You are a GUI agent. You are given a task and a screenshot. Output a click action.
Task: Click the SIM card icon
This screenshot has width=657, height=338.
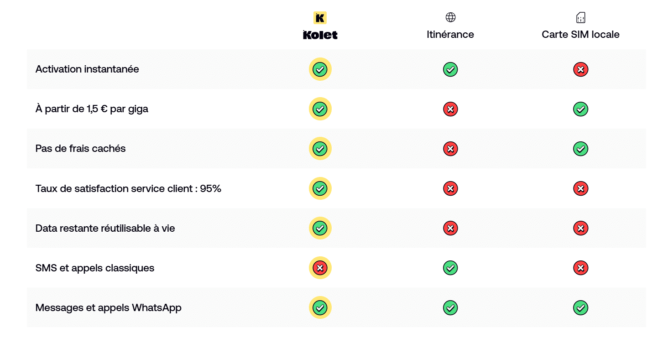(x=580, y=18)
